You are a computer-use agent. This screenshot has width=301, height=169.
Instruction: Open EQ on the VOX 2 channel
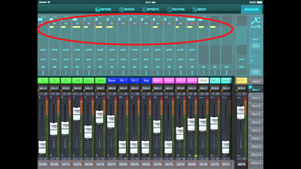[169, 67]
